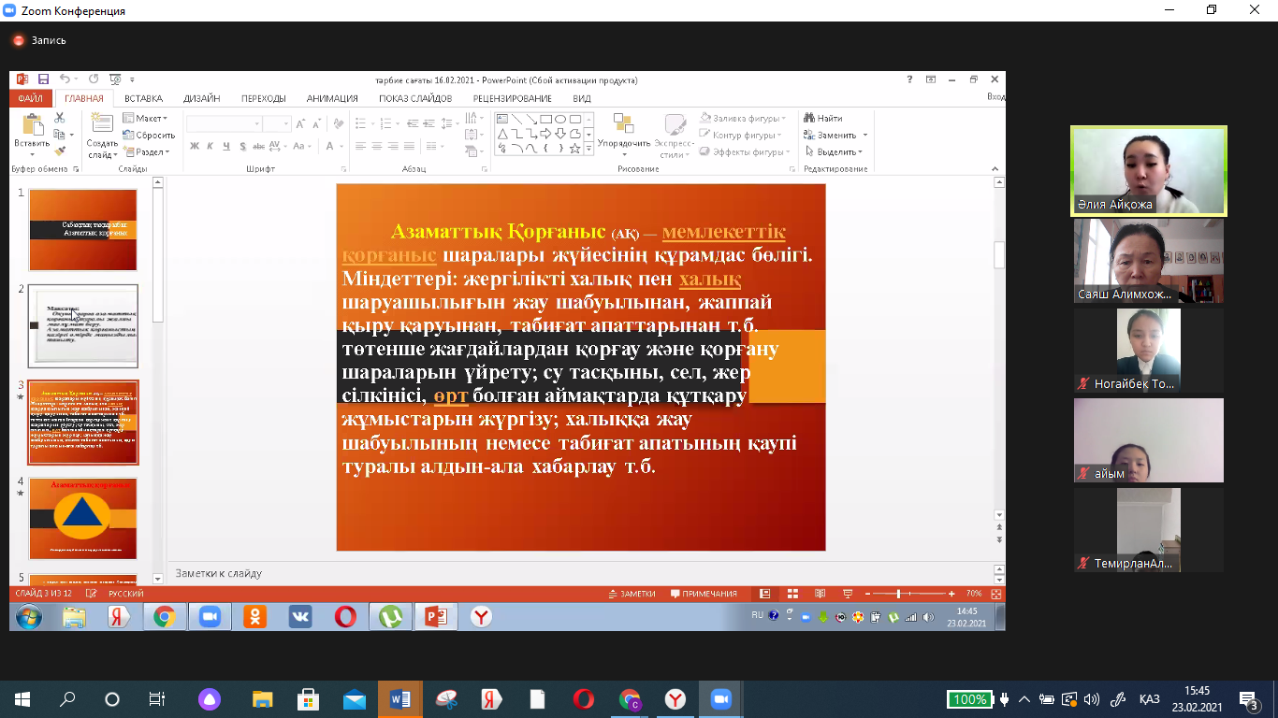This screenshot has width=1278, height=718.
Task: Toggle the Заметки notes pane
Action: 632,594
